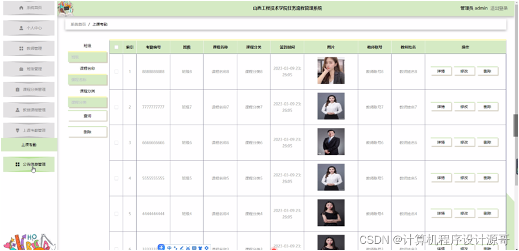Click the grid icon beside 教师管理

21,48
